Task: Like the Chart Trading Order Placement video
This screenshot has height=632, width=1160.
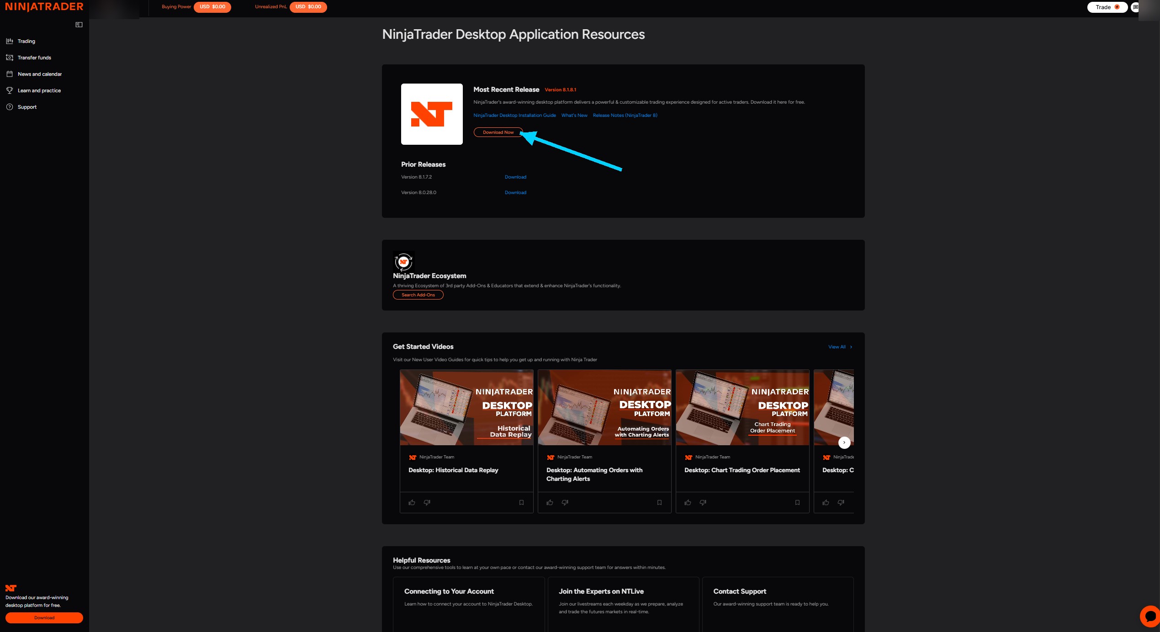Action: 688,502
